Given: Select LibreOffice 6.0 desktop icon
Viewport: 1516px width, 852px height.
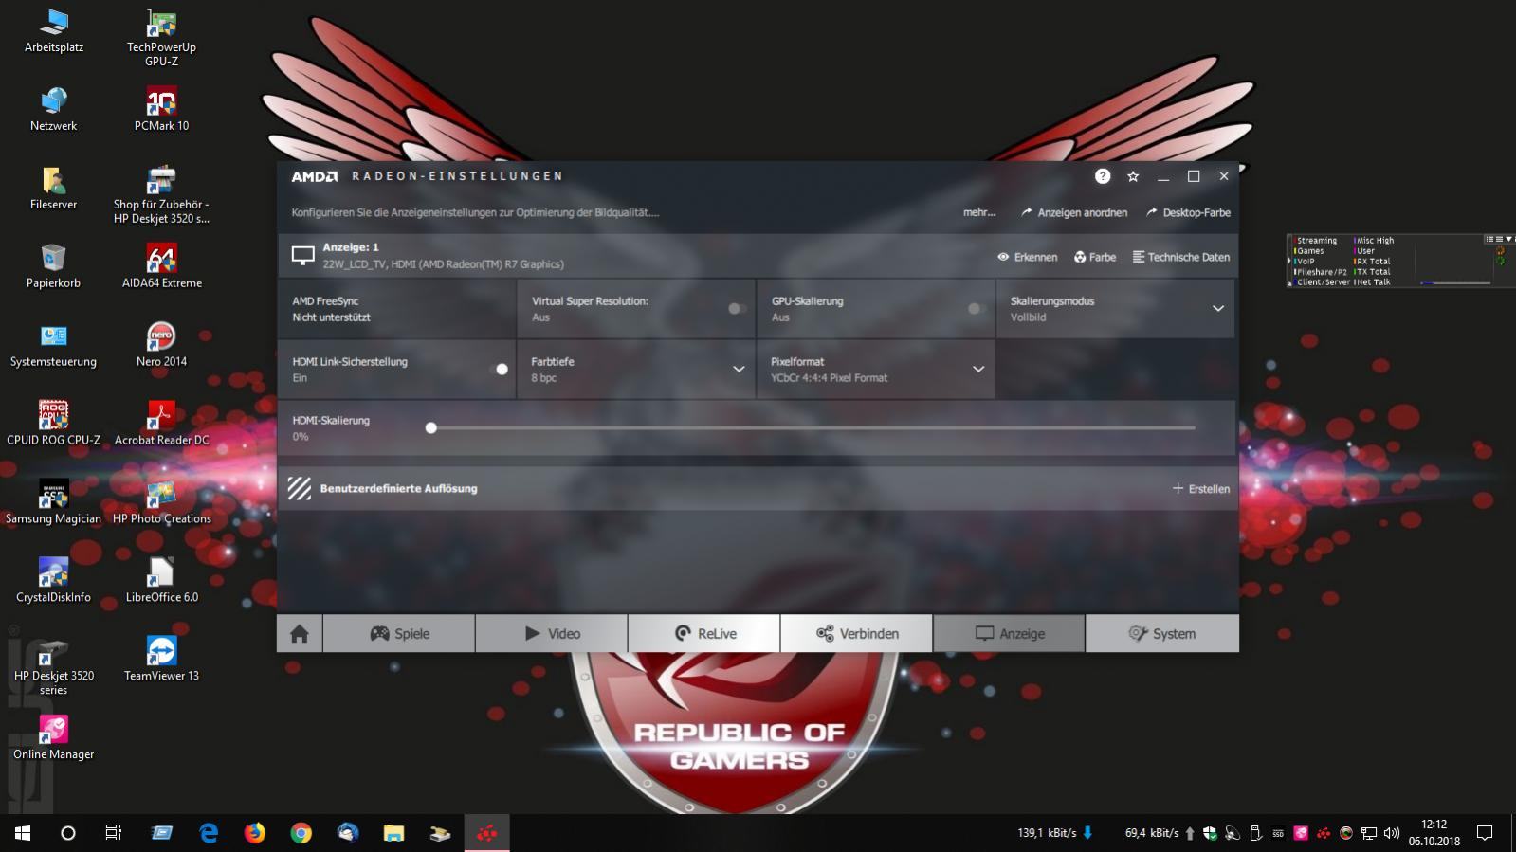Looking at the screenshot, I should click(161, 580).
